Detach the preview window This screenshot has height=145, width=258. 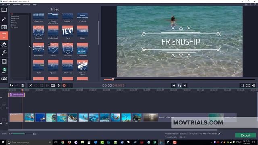click(242, 85)
